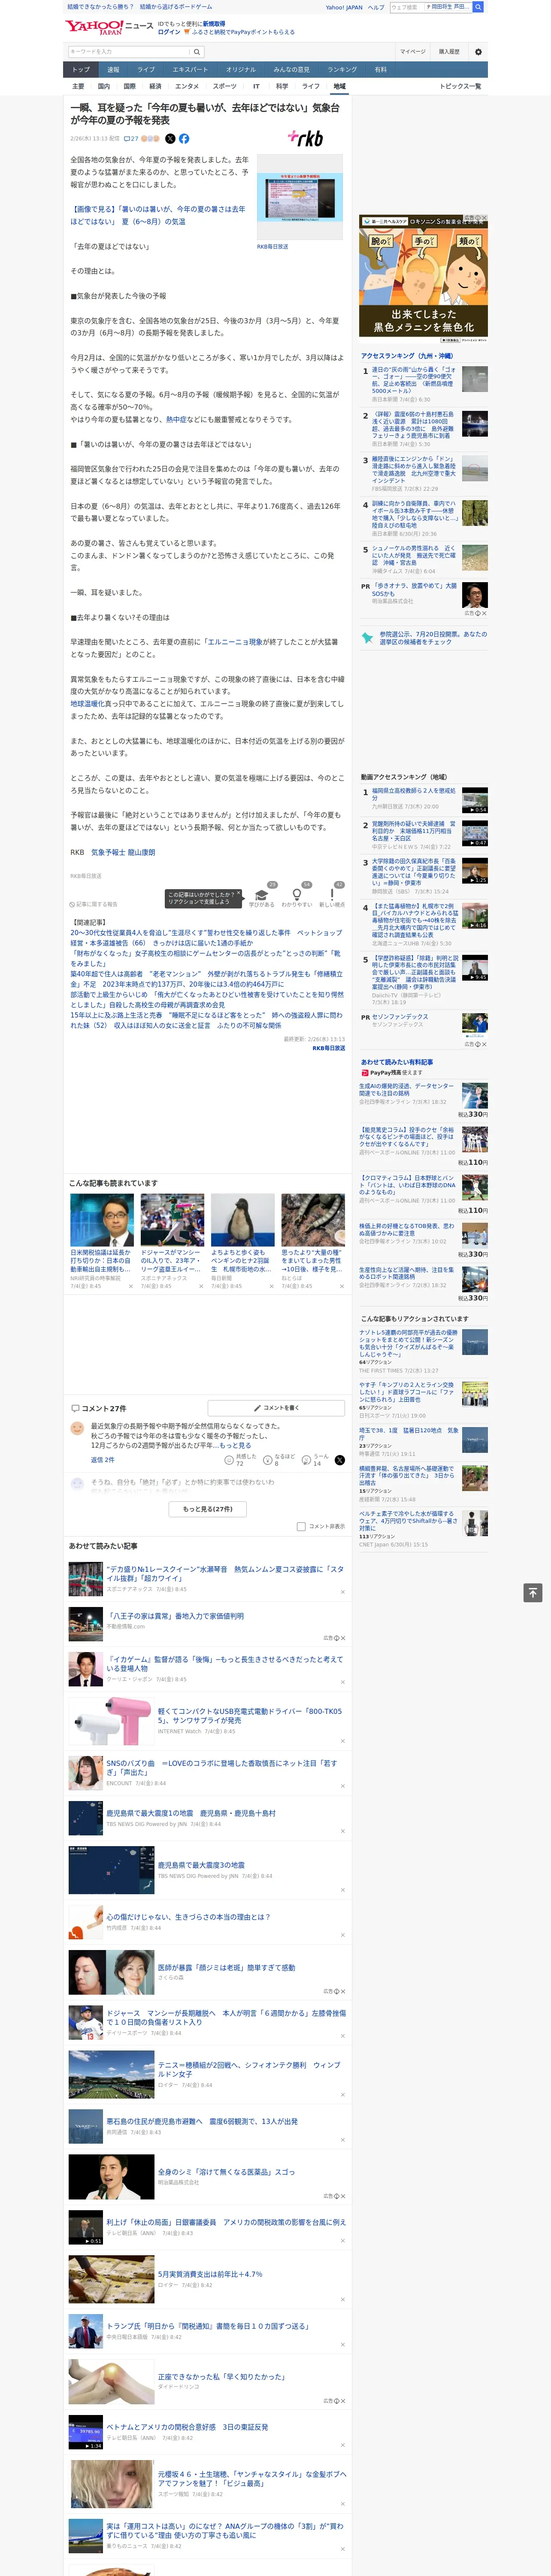551x2576 pixels.
Task: Click the Yahoo! JAPAN news logo
Action: (x=109, y=27)
